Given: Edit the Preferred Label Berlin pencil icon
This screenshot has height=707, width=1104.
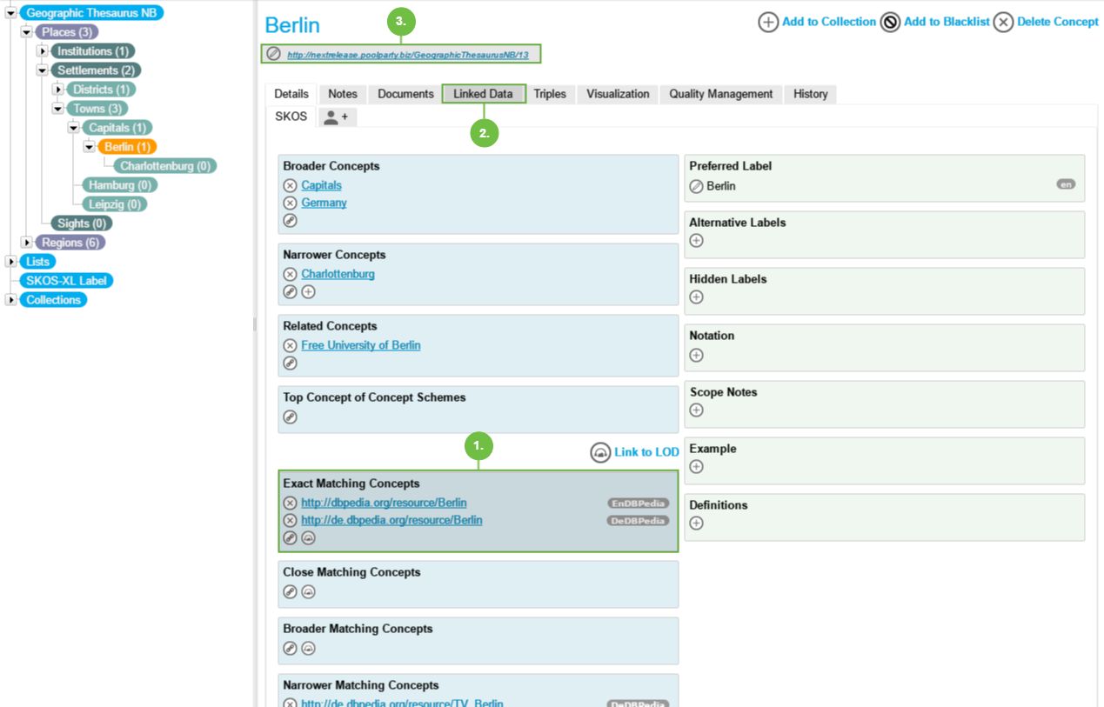Looking at the screenshot, I should point(696,186).
